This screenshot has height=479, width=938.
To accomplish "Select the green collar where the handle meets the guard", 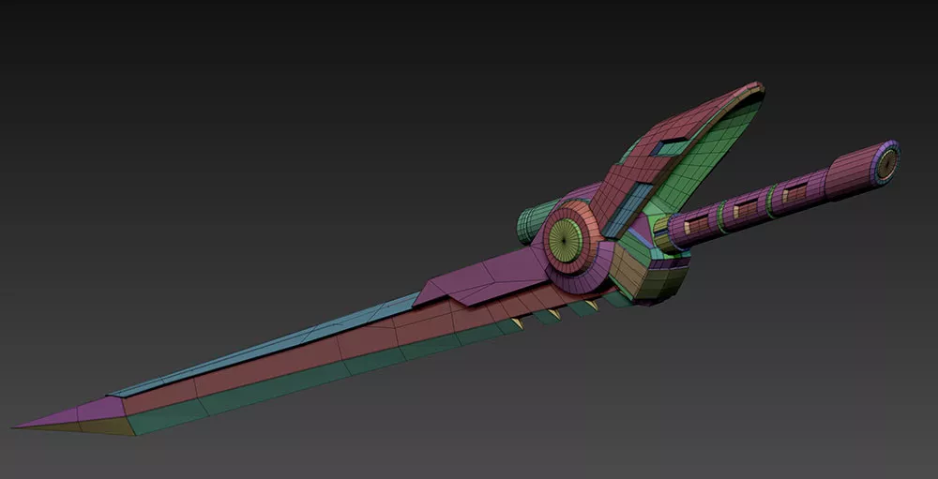I will (x=664, y=234).
